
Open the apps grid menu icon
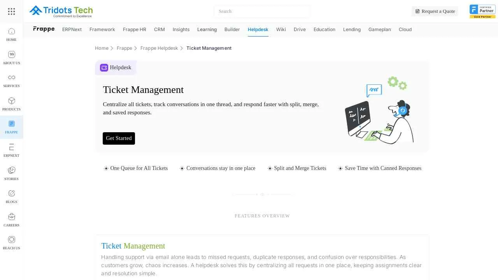(11, 11)
